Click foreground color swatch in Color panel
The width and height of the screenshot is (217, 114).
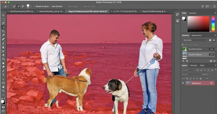(183, 18)
